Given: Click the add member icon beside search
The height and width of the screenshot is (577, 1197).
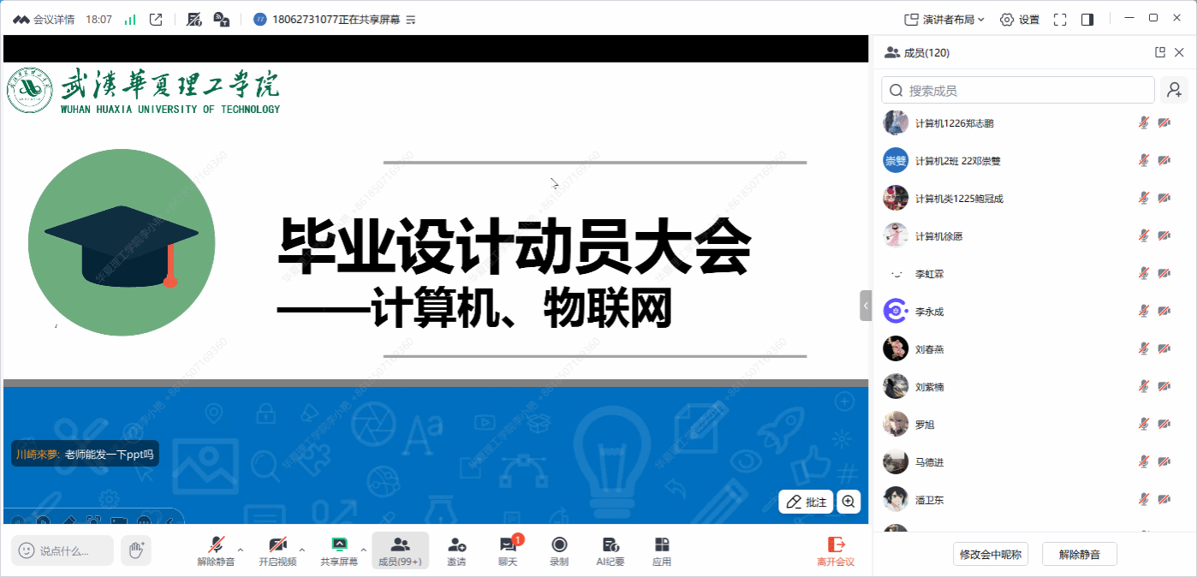Looking at the screenshot, I should [x=1174, y=90].
